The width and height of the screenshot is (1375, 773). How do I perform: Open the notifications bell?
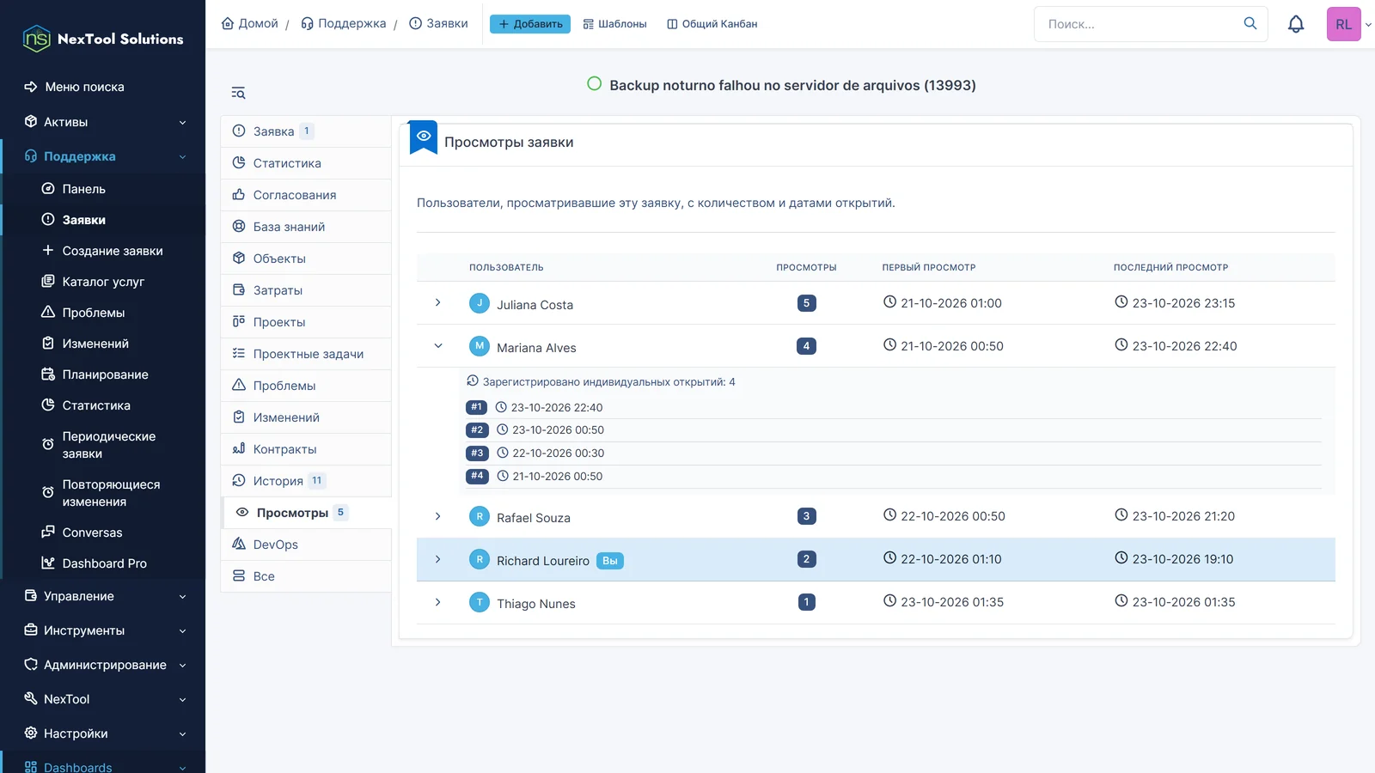(1296, 24)
